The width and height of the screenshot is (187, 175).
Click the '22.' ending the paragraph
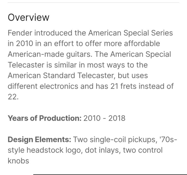click(x=13, y=97)
